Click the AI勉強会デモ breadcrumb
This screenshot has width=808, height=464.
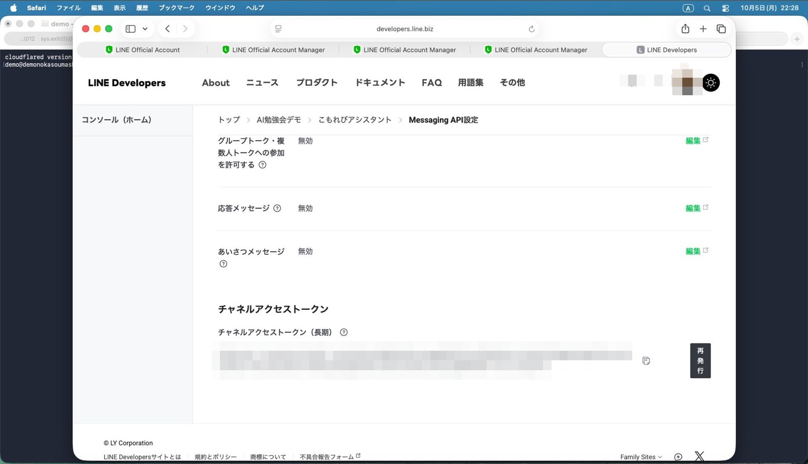point(279,120)
